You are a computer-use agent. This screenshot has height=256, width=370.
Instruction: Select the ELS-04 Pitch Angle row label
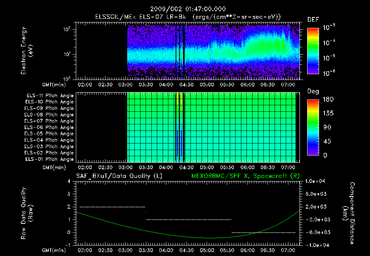[49, 140]
